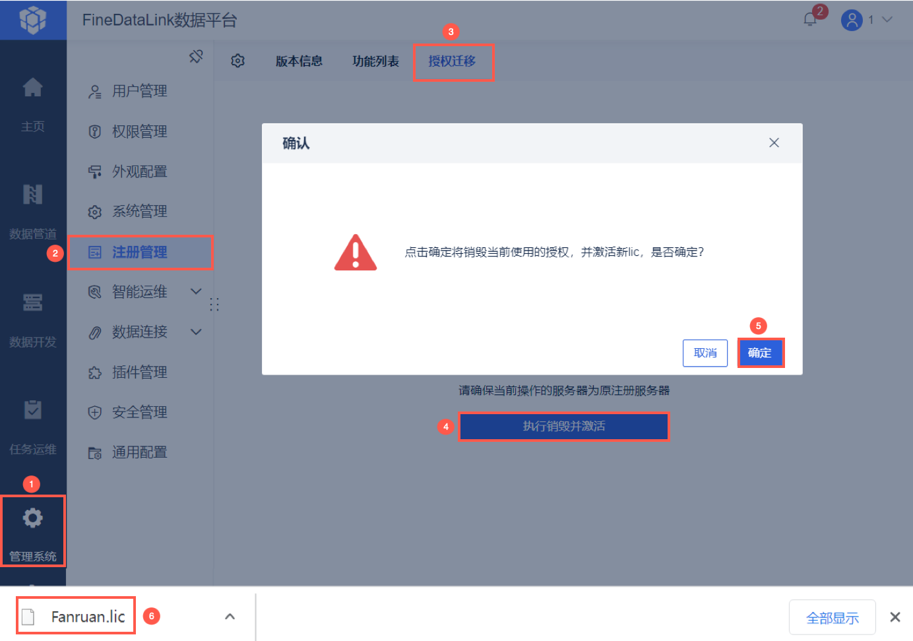Click the 数据连接 link icon
This screenshot has height=641, width=913.
coord(95,333)
